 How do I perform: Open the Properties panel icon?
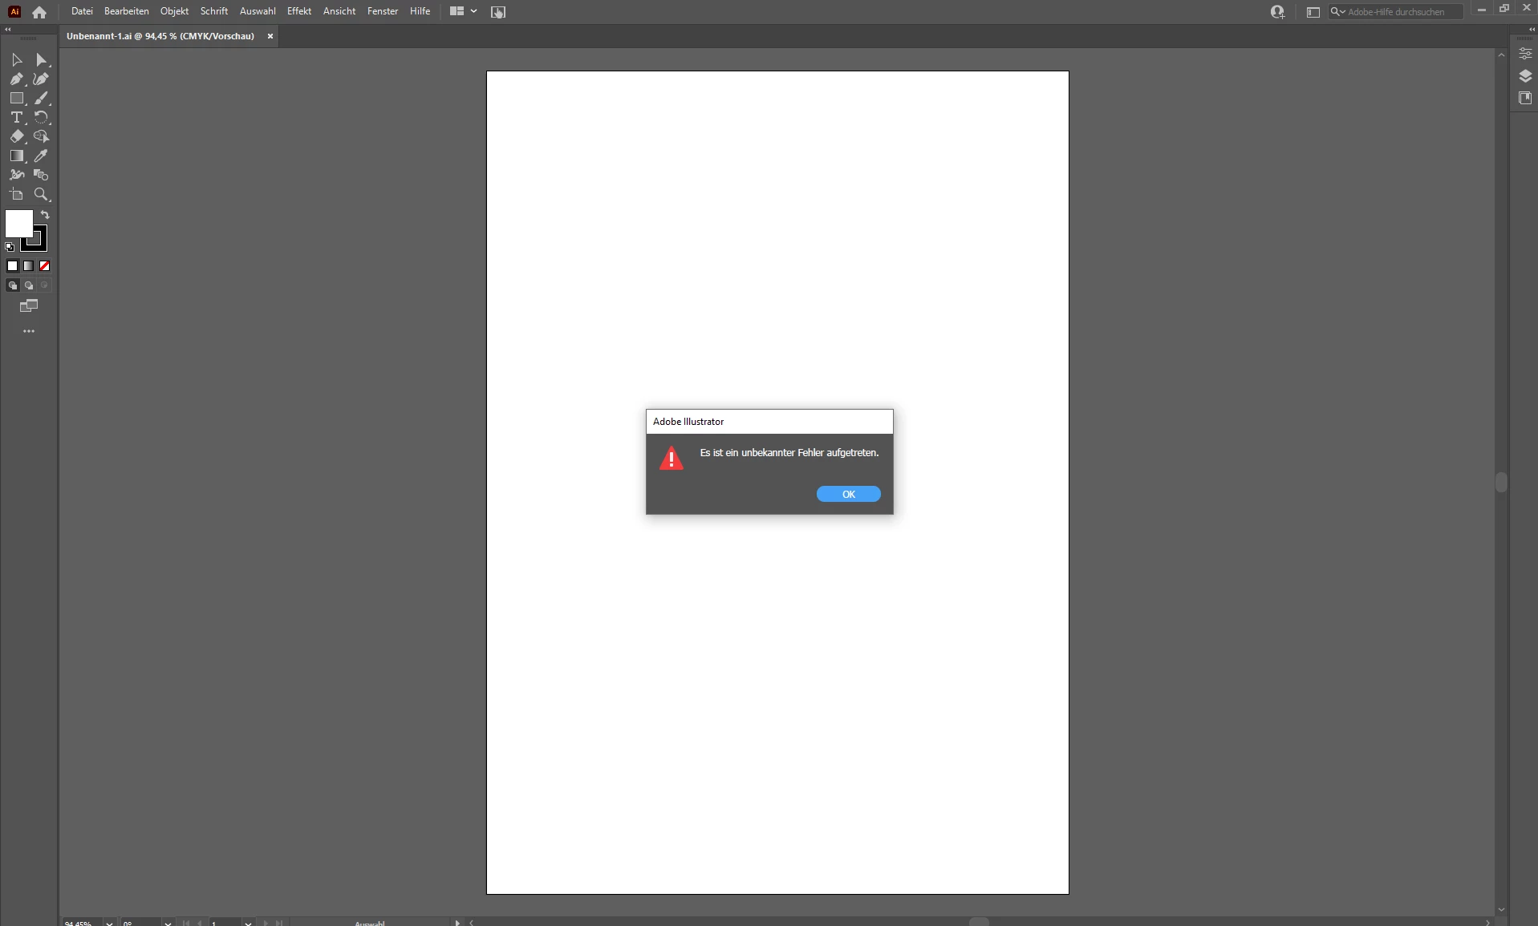[x=1525, y=54]
